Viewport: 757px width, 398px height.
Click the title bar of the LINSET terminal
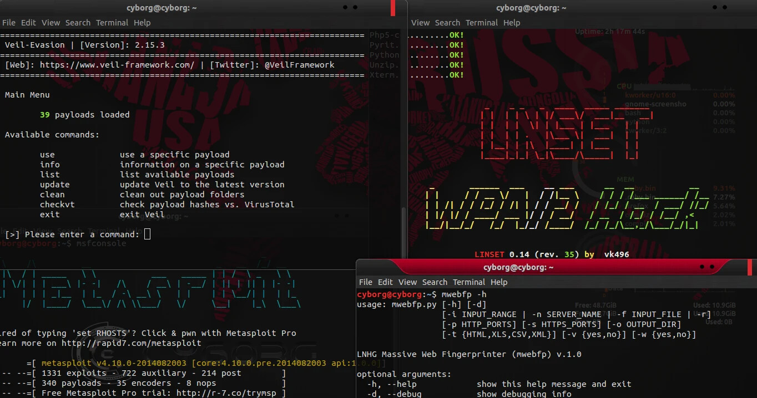[583, 8]
